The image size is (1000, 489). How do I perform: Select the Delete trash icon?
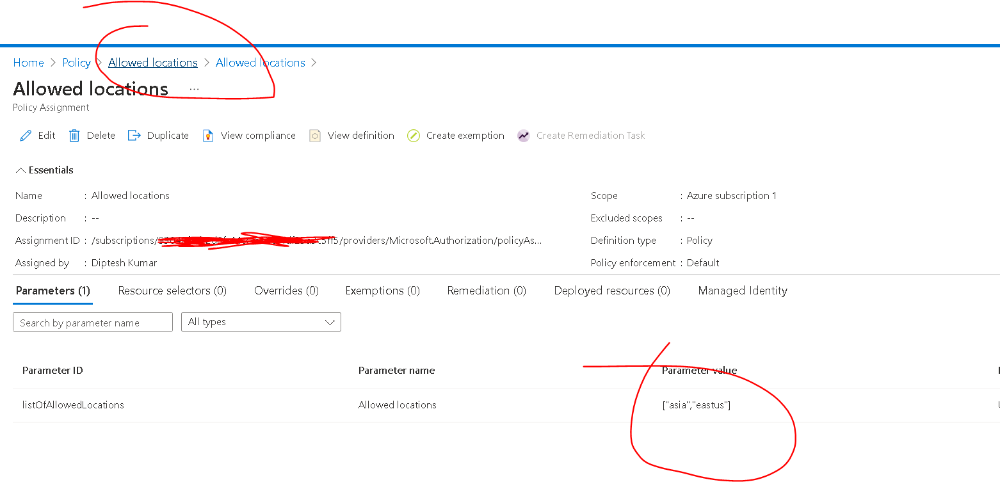[74, 135]
